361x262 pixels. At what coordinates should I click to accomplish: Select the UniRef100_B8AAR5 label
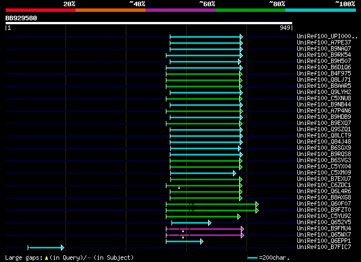click(324, 86)
